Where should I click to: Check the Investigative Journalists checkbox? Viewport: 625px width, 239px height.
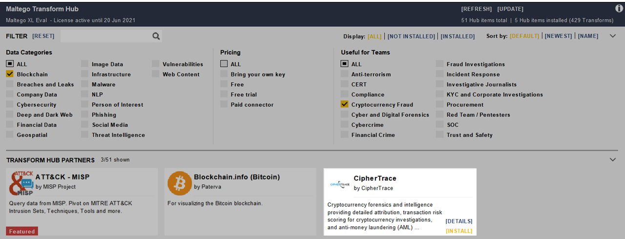pyautogui.click(x=440, y=84)
